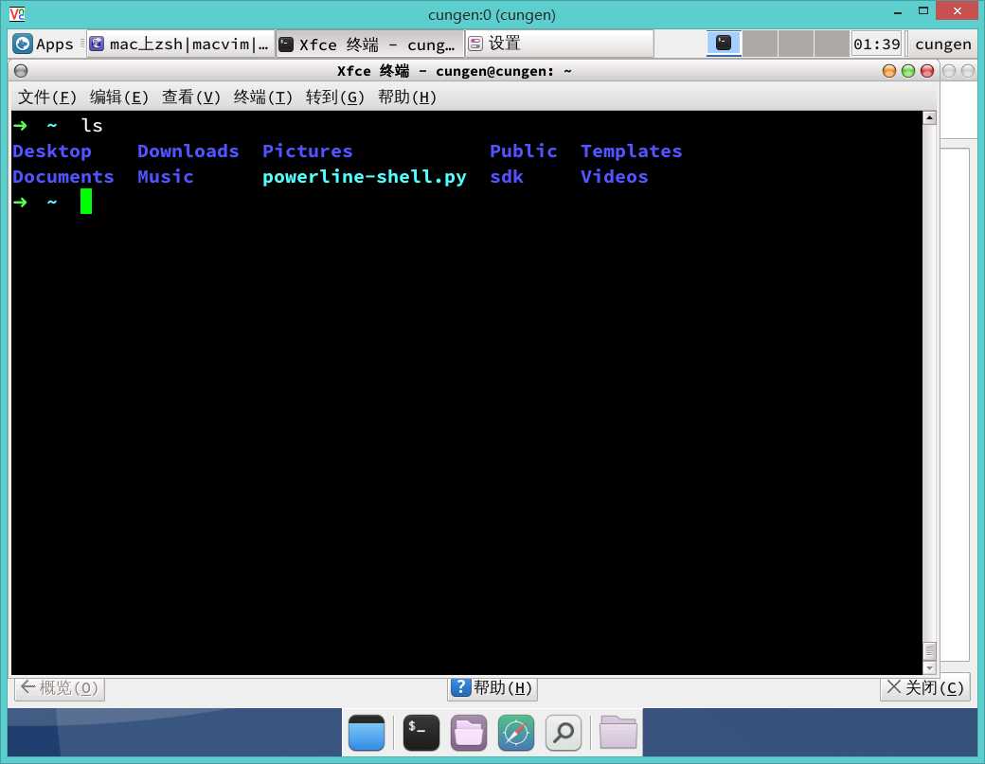
Task: Click the ls command text
Action: [x=92, y=126]
